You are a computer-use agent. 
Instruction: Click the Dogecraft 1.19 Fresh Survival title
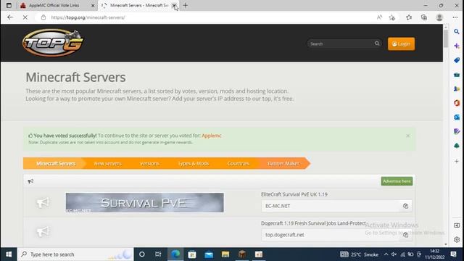pos(313,223)
